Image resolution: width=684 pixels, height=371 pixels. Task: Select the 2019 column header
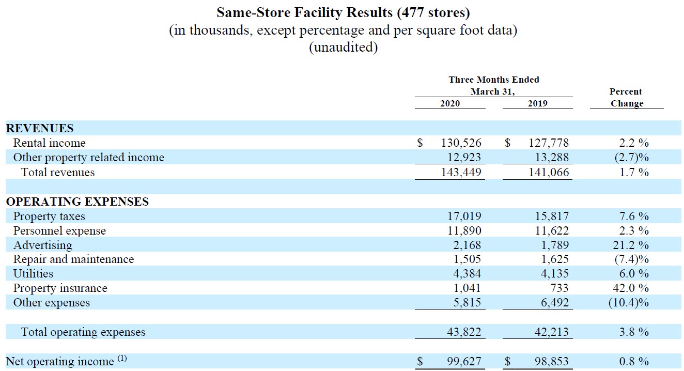click(x=537, y=103)
